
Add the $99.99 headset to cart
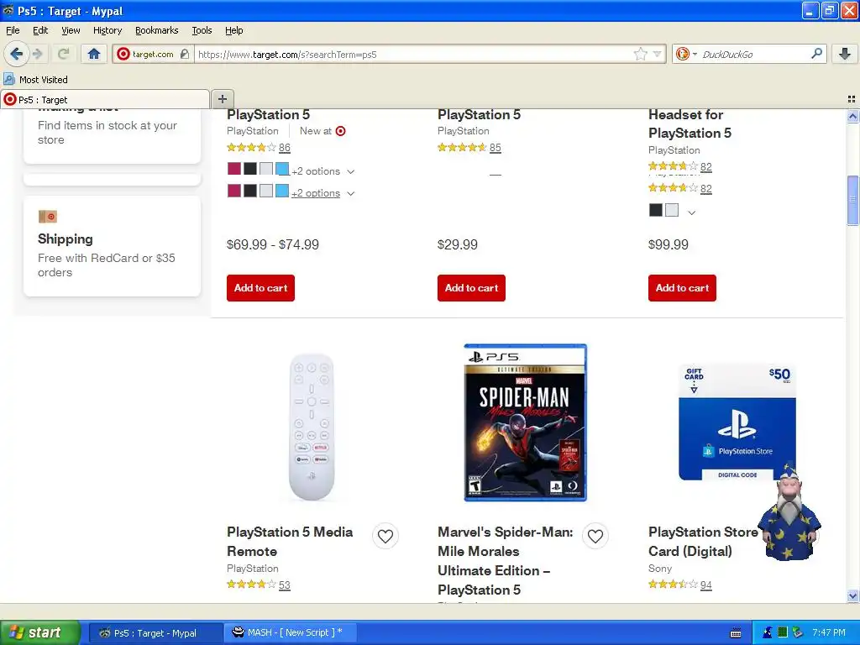(682, 288)
